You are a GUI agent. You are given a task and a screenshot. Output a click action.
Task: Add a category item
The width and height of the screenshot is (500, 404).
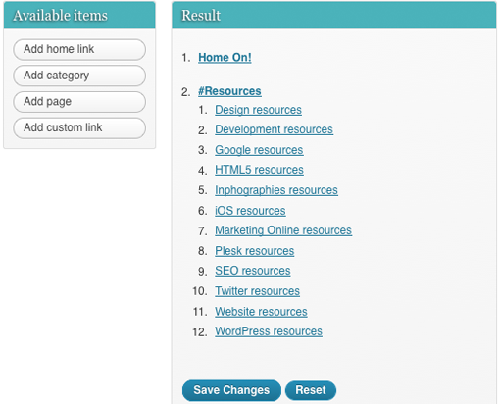(x=79, y=76)
